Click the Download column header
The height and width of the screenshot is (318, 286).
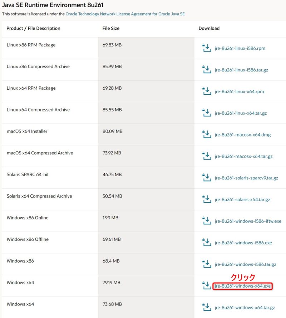(x=209, y=28)
